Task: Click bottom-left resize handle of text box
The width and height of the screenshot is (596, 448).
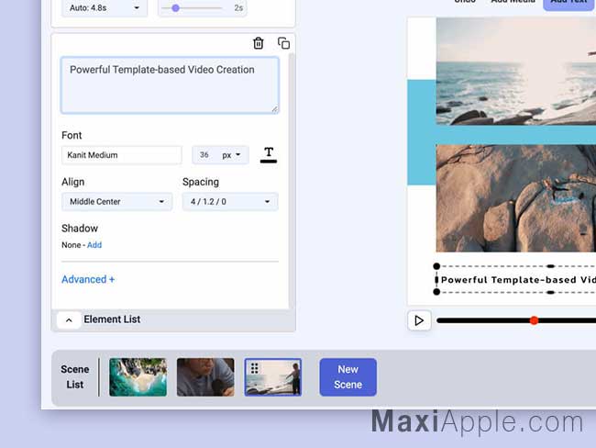Action: pyautogui.click(x=436, y=292)
